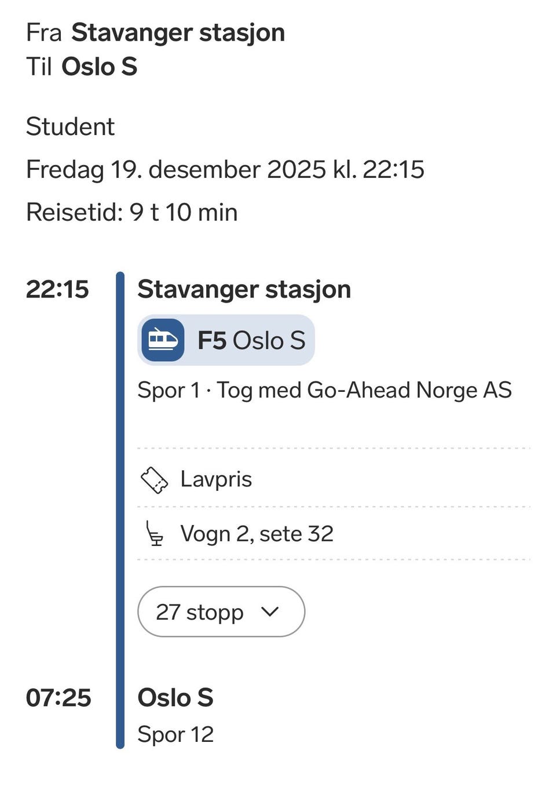556x808 pixels.
Task: Click the seat icon beside Vogn 2
Action: [x=155, y=534]
